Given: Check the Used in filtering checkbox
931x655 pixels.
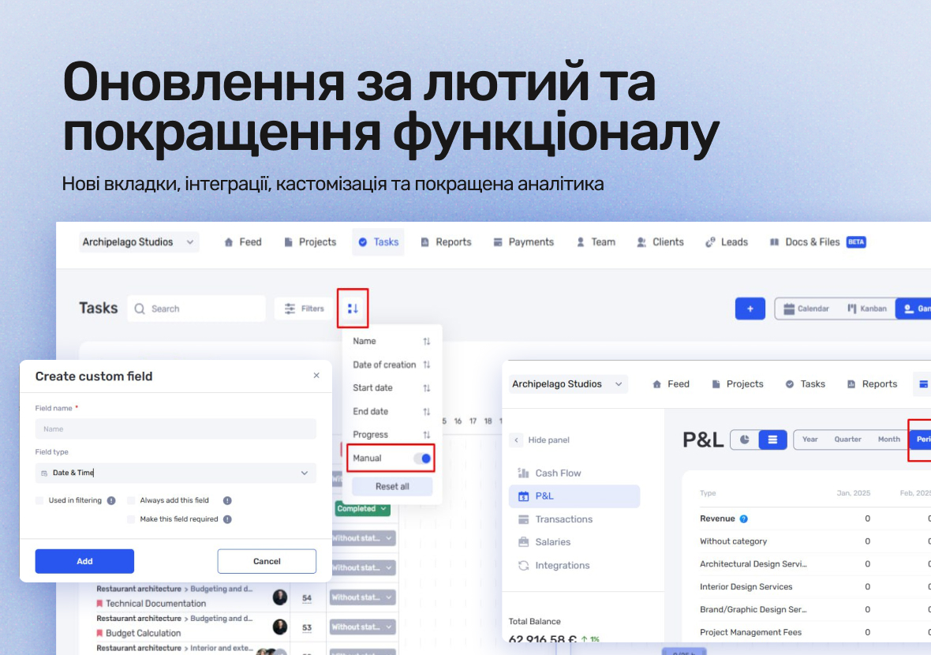Looking at the screenshot, I should [39, 500].
